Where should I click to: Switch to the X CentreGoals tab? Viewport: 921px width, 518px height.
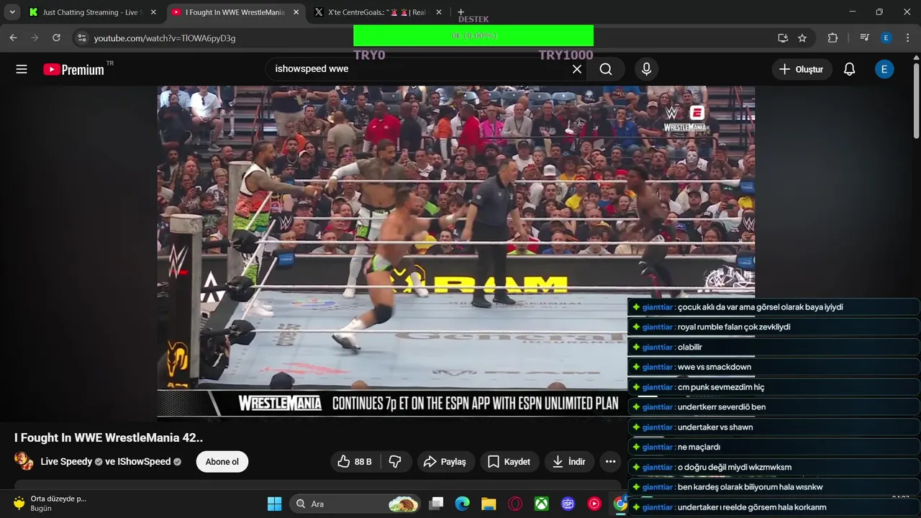coord(377,12)
